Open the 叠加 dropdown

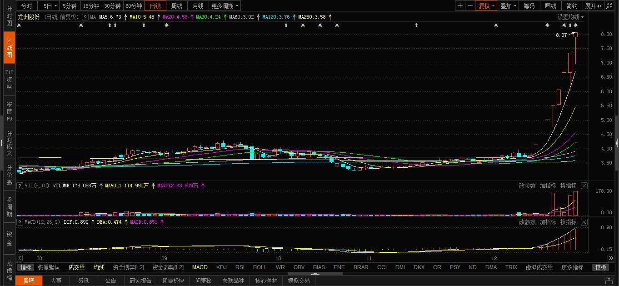508,6
